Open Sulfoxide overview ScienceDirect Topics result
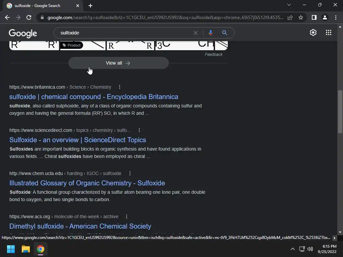This screenshot has width=343, height=257. pos(78,140)
